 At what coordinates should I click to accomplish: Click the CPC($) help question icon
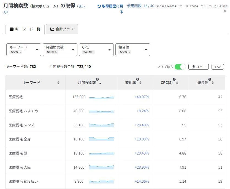coord(174,79)
